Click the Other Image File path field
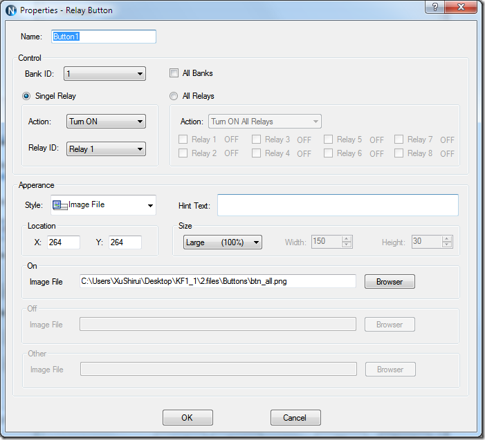Screen dimensions: 485x440 tap(219, 369)
